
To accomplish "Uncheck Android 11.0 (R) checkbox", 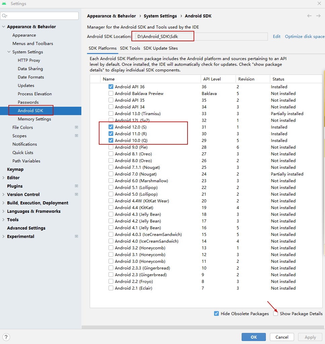I will click(x=111, y=134).
